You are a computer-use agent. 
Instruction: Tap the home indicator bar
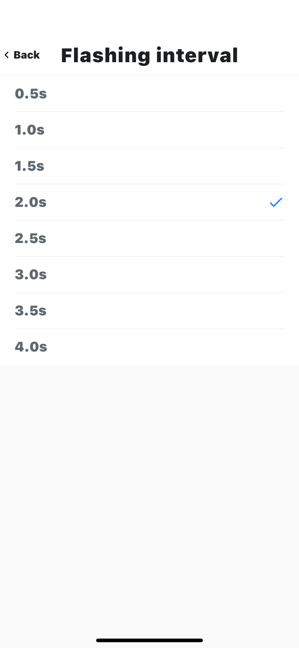point(149,640)
